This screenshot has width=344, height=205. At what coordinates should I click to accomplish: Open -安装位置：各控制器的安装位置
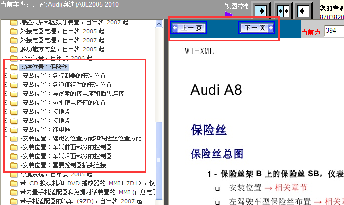point(63,76)
